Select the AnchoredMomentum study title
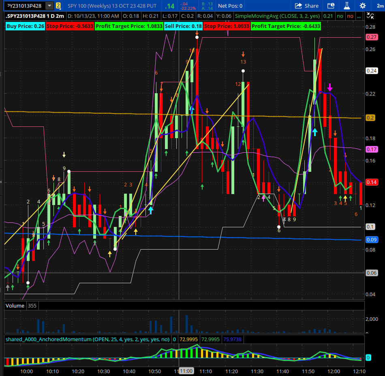This screenshot has height=376, width=385. point(88,340)
